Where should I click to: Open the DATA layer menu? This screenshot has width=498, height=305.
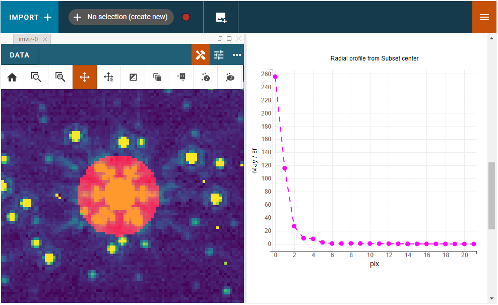click(x=19, y=54)
